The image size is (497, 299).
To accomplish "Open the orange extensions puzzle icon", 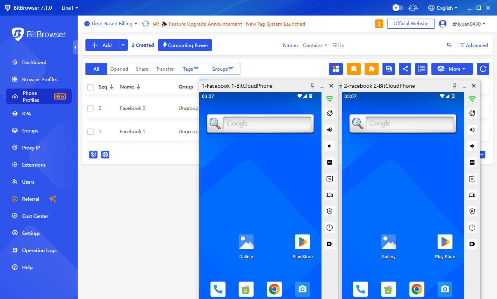I will (372, 69).
